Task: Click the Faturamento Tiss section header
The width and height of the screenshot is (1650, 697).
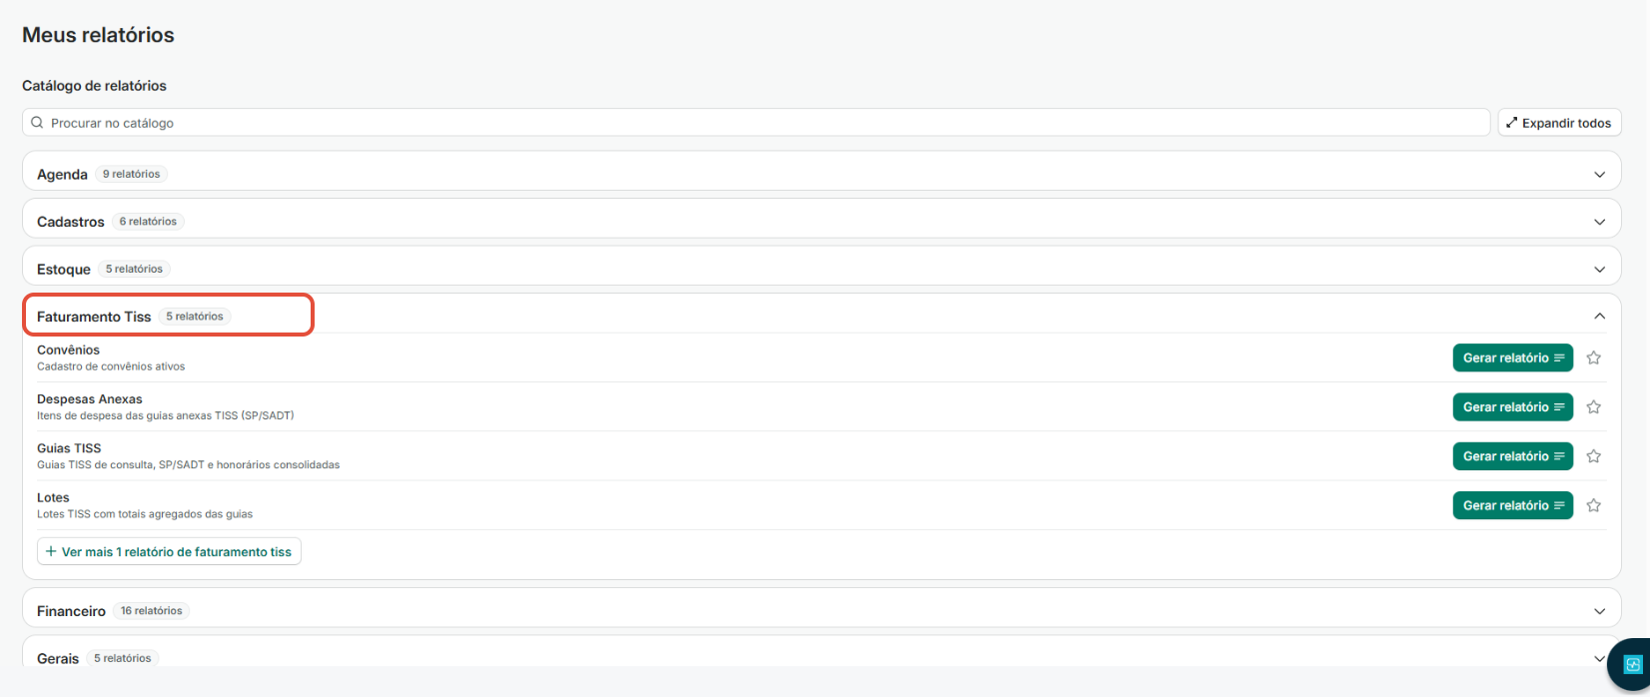Action: point(821,316)
